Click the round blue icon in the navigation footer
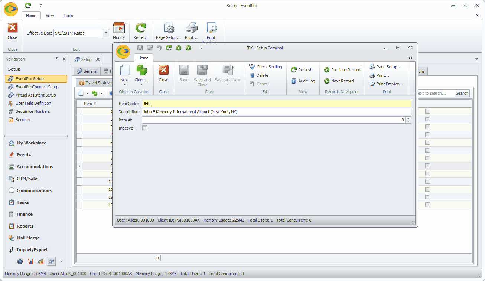Viewport: 485px width, 281px height. 20,261
